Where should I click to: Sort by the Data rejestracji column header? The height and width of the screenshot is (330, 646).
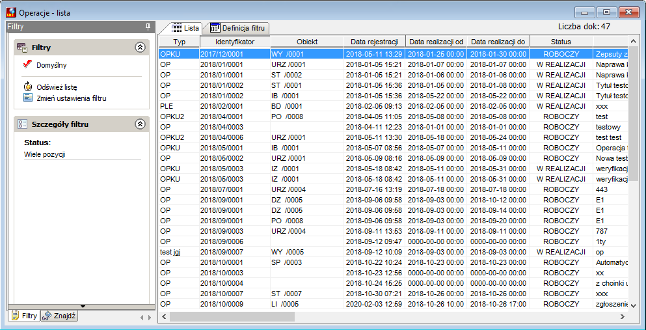click(375, 42)
